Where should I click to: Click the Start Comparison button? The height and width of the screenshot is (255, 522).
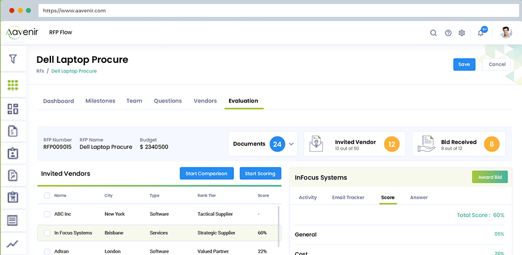point(206,173)
